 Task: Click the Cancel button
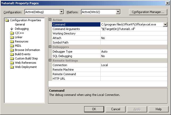116,109
